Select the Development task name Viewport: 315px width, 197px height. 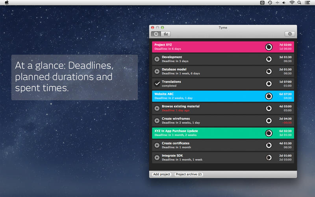(x=172, y=57)
